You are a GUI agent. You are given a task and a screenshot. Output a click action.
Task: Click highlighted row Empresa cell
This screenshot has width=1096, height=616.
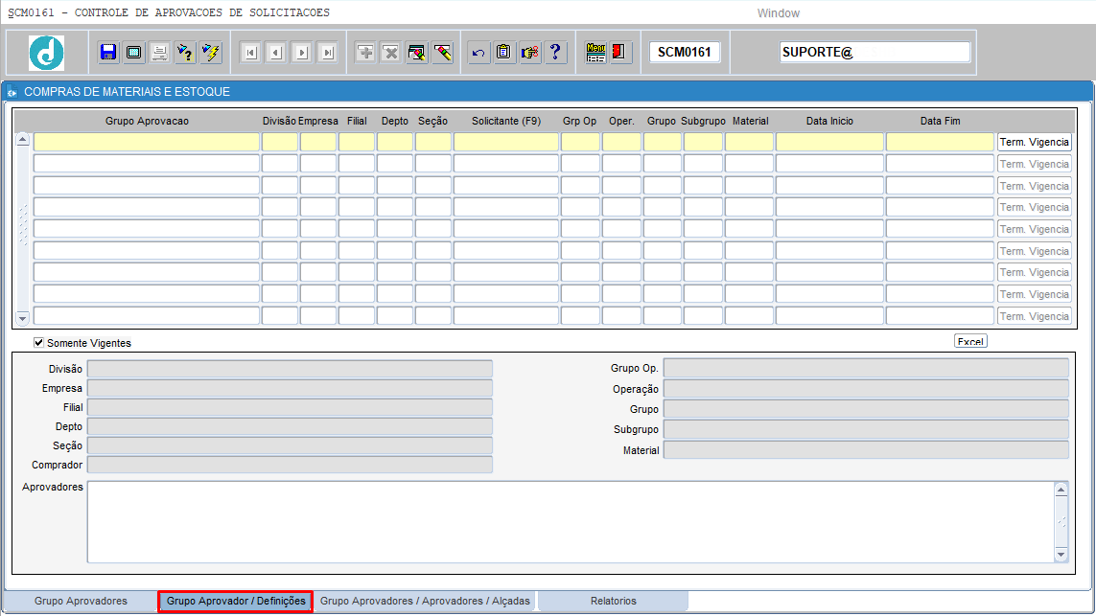pyautogui.click(x=318, y=143)
